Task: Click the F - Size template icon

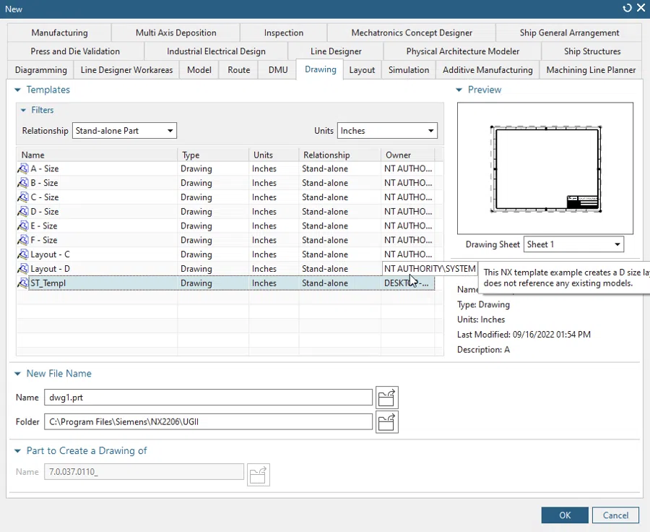Action: click(x=23, y=240)
